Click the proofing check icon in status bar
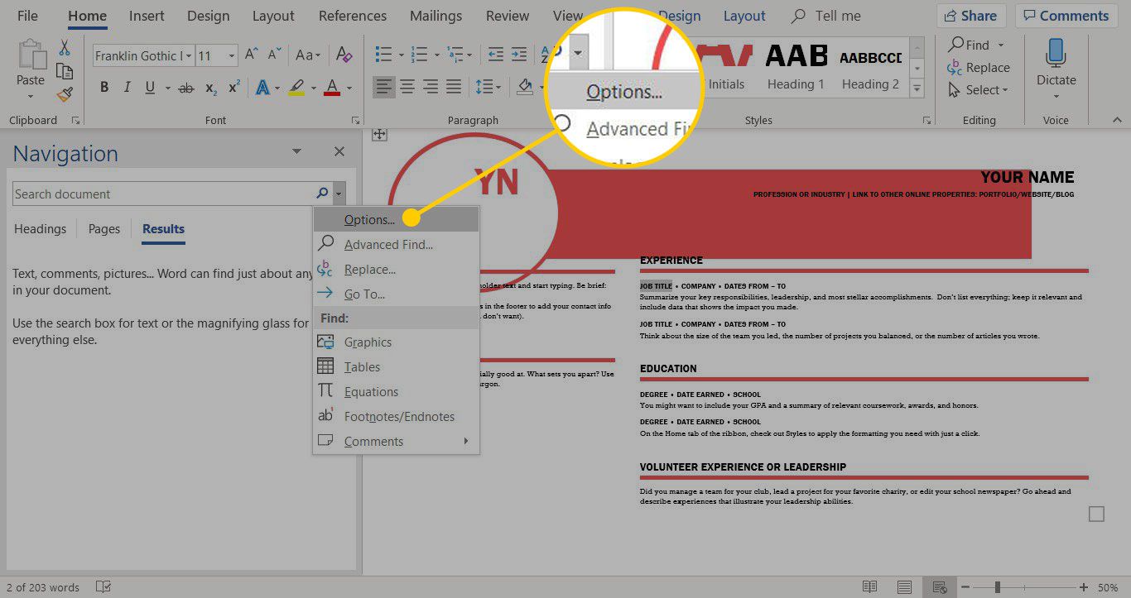This screenshot has width=1131, height=598. (103, 587)
